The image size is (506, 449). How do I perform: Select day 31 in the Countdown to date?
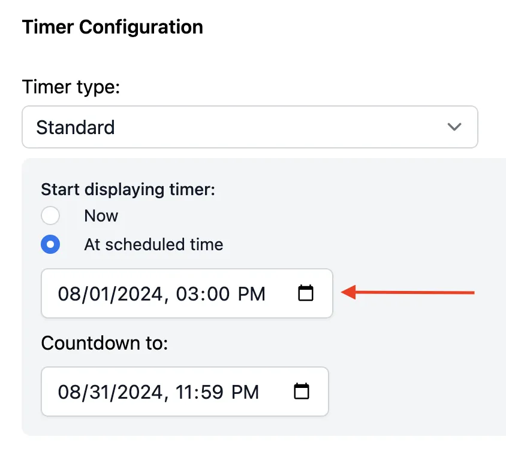point(100,392)
